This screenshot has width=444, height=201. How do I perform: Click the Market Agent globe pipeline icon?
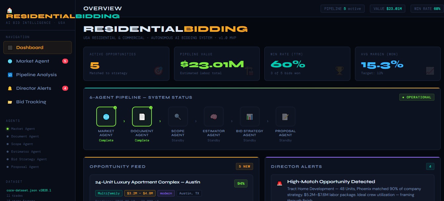pos(106,117)
